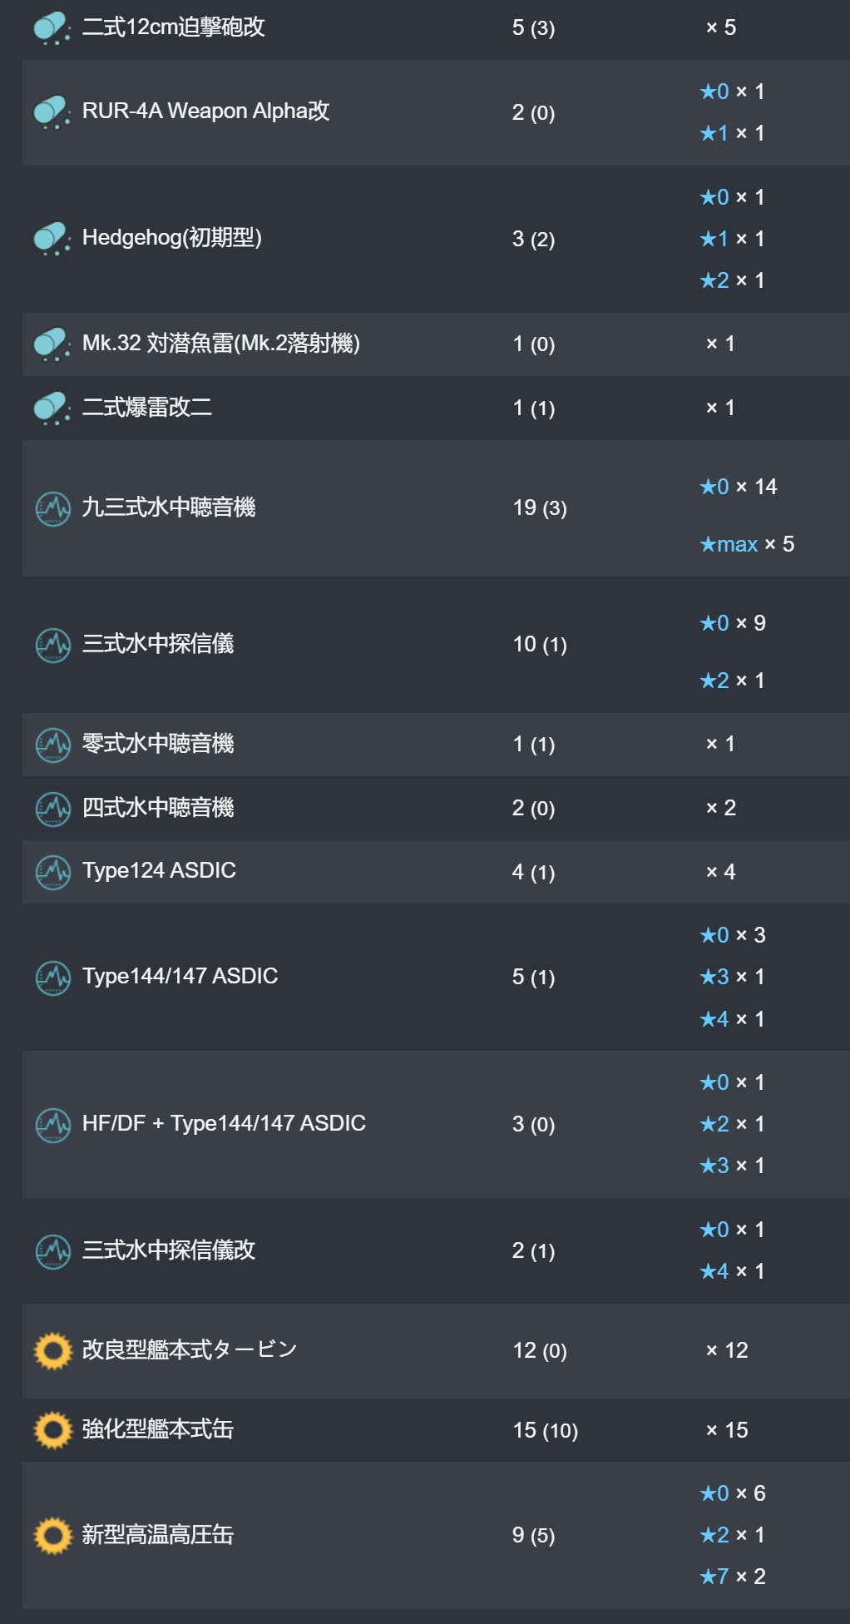
Task: Select the boiler icon beside 新型高温高圧缶
Action: click(x=53, y=1536)
